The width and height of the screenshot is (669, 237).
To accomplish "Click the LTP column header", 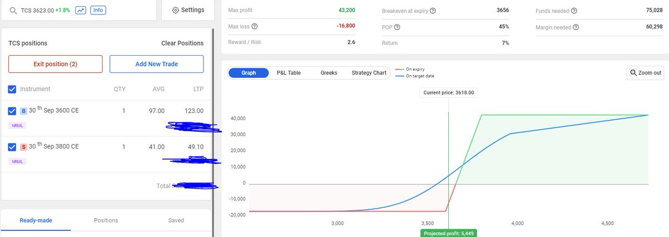I will pos(198,89).
